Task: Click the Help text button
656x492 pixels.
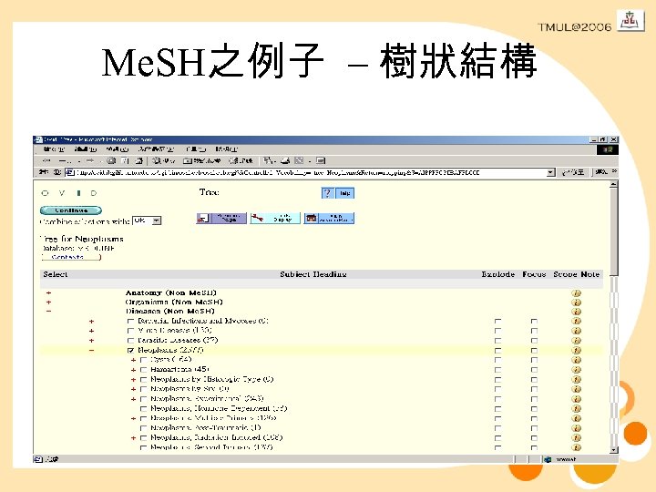Action: click(x=345, y=193)
